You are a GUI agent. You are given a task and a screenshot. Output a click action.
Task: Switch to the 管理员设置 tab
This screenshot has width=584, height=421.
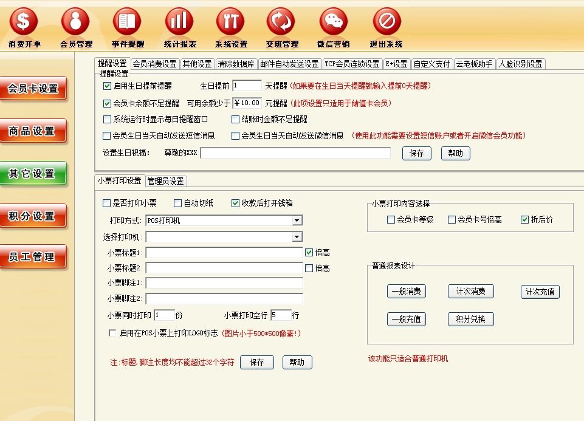tap(165, 181)
